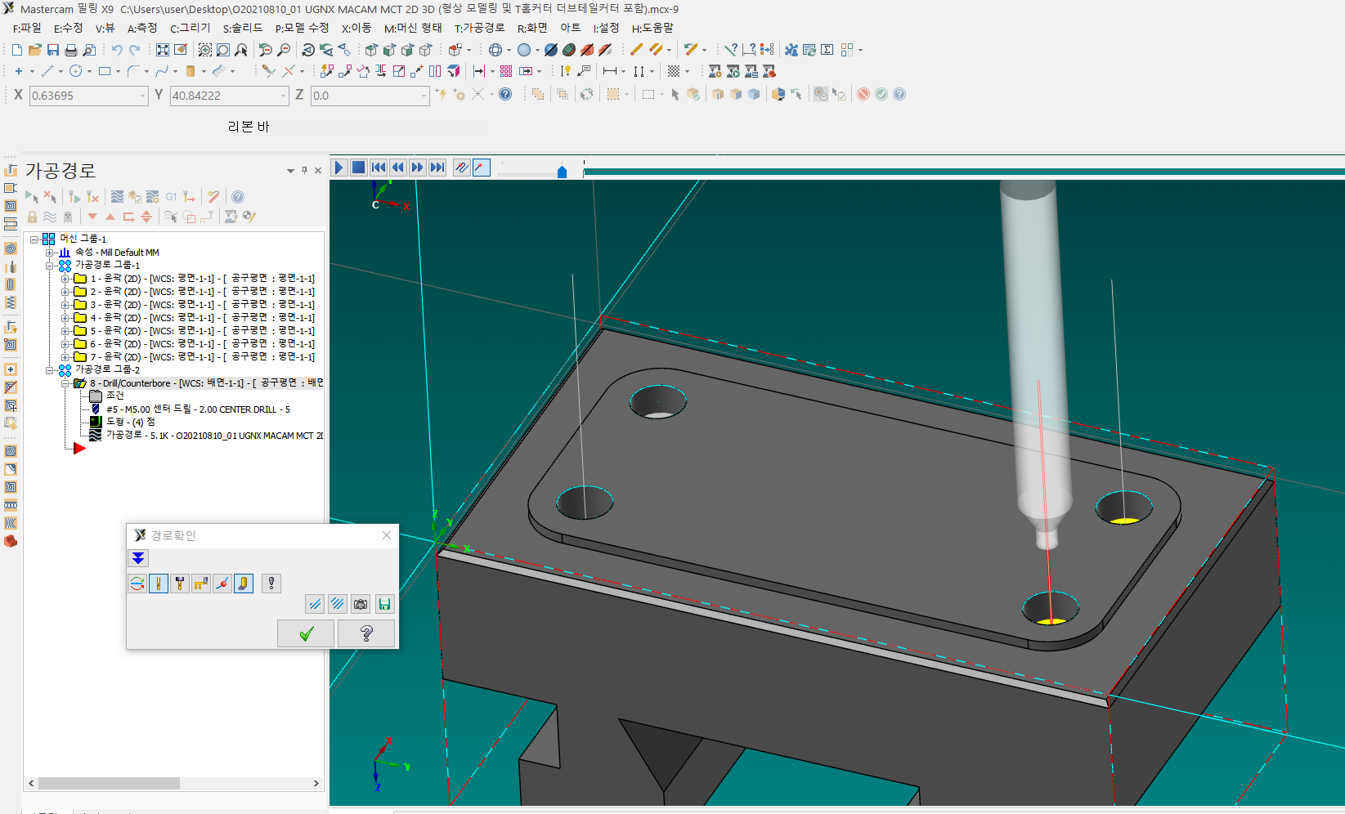1345x814 pixels.
Task: Collapse 가공경로 그룹-2 tree node
Action: [50, 370]
